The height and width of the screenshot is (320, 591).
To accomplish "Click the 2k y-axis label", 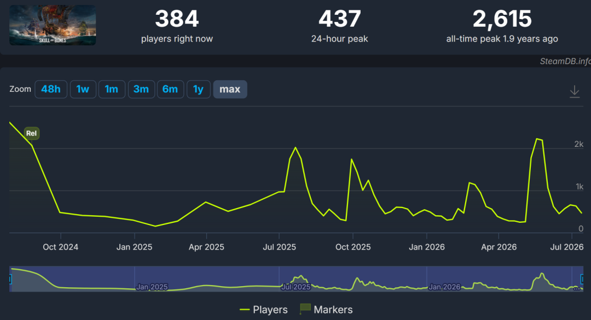I will (578, 144).
